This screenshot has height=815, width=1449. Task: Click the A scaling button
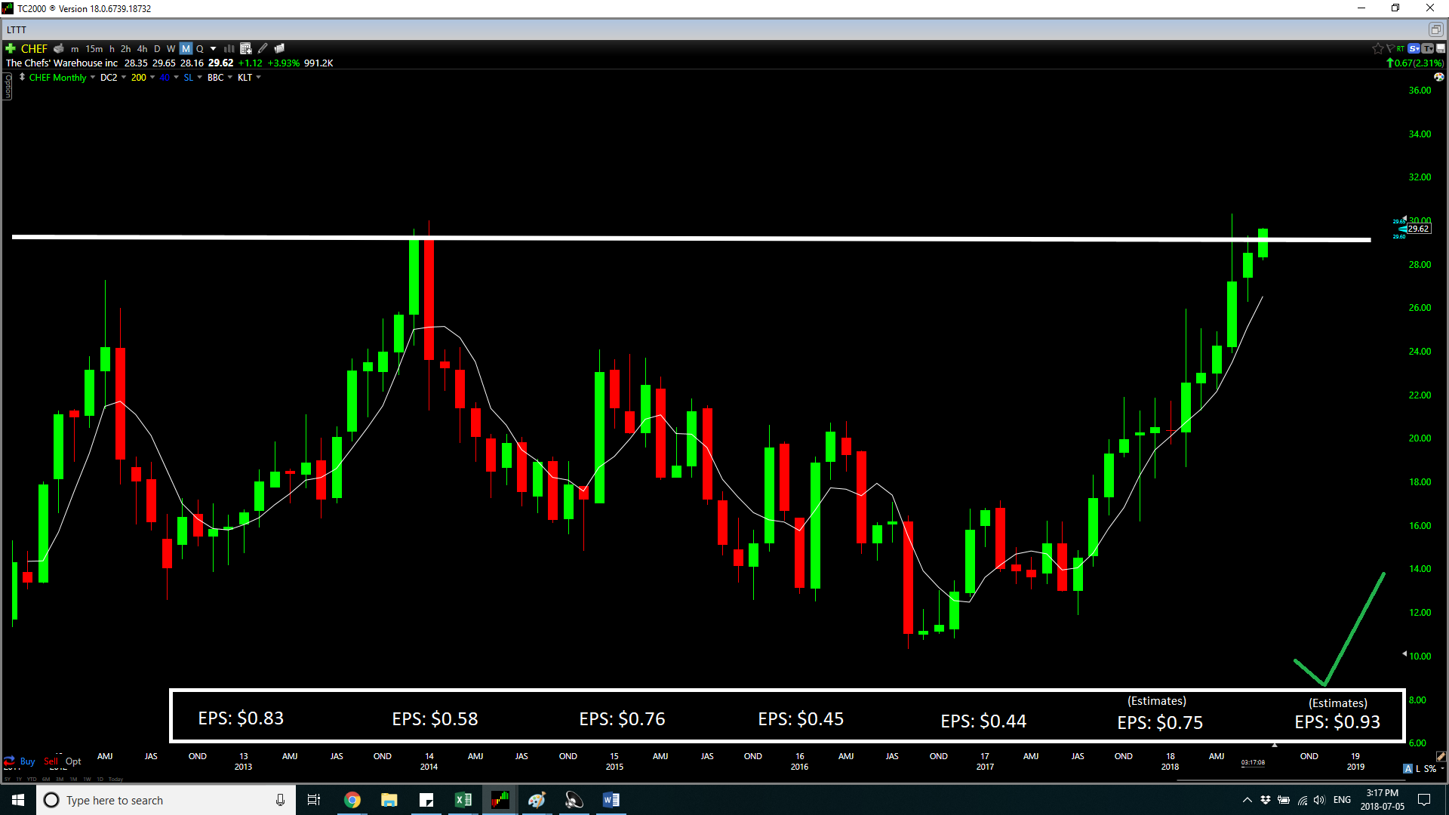(x=1407, y=769)
